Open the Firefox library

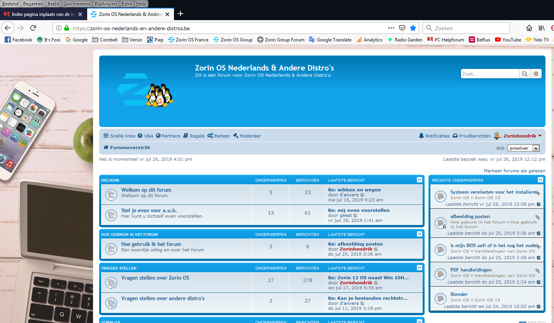[542, 28]
